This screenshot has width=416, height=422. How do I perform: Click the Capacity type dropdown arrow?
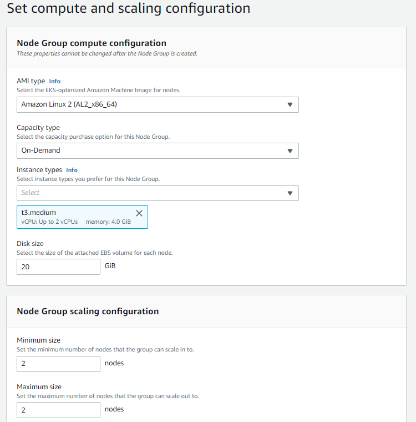[x=290, y=150]
